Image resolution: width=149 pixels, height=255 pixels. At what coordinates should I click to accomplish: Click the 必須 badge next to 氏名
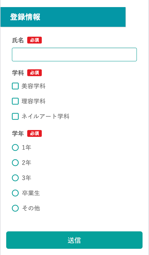34,40
